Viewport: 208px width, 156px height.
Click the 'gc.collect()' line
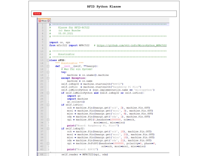[x=76, y=102]
